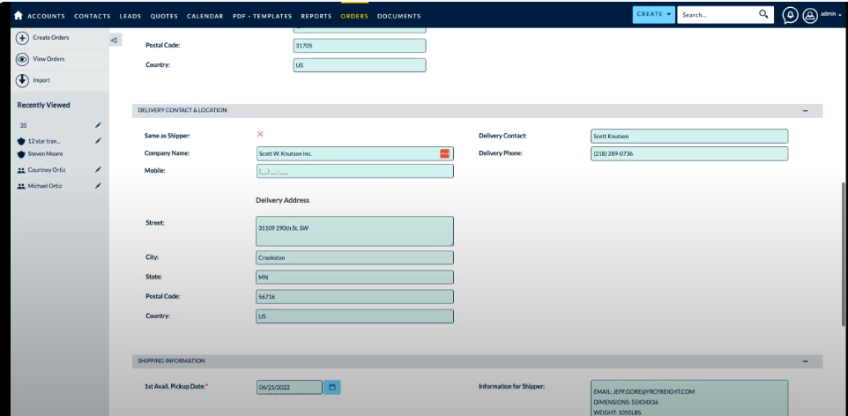Collapse the Delivery Contact & Location section
The width and height of the screenshot is (848, 416).
click(x=805, y=110)
